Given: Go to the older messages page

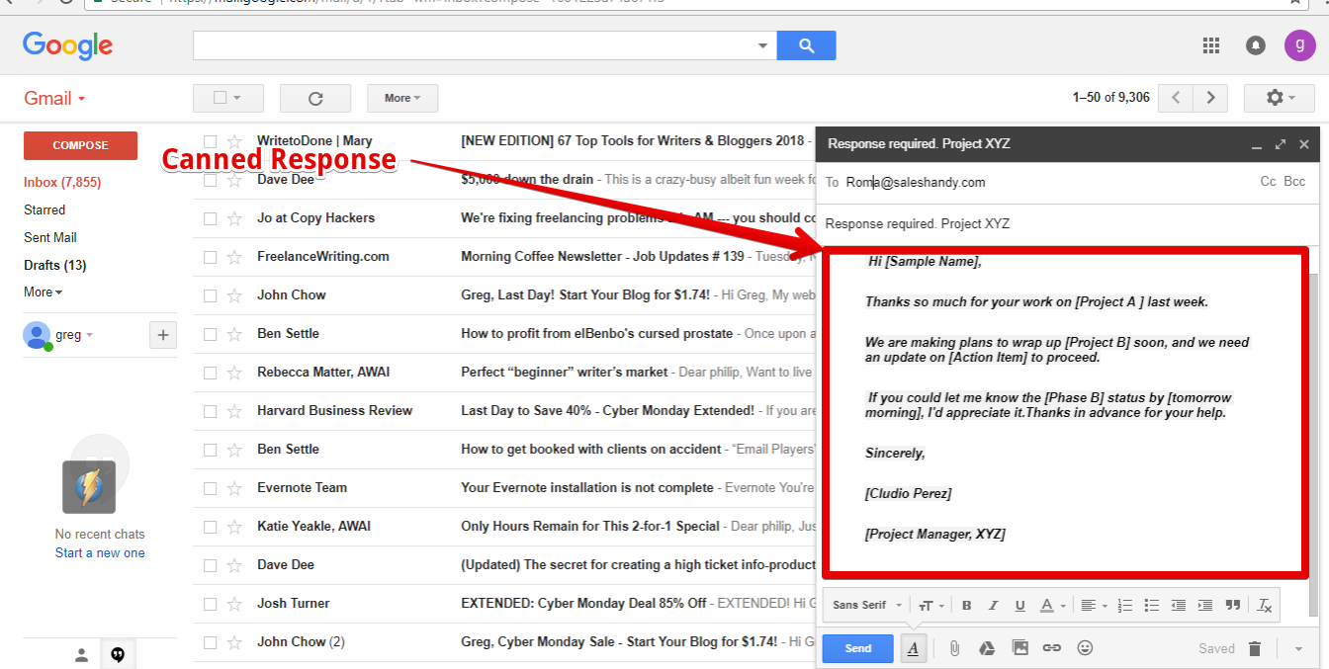Looking at the screenshot, I should click(x=1210, y=98).
